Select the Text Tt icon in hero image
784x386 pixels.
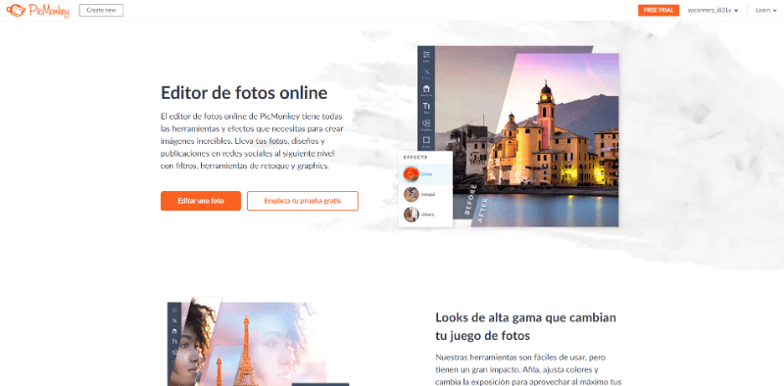pyautogui.click(x=426, y=107)
